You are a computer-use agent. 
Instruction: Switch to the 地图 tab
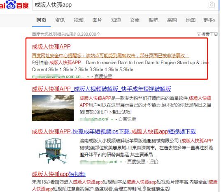(x=191, y=20)
